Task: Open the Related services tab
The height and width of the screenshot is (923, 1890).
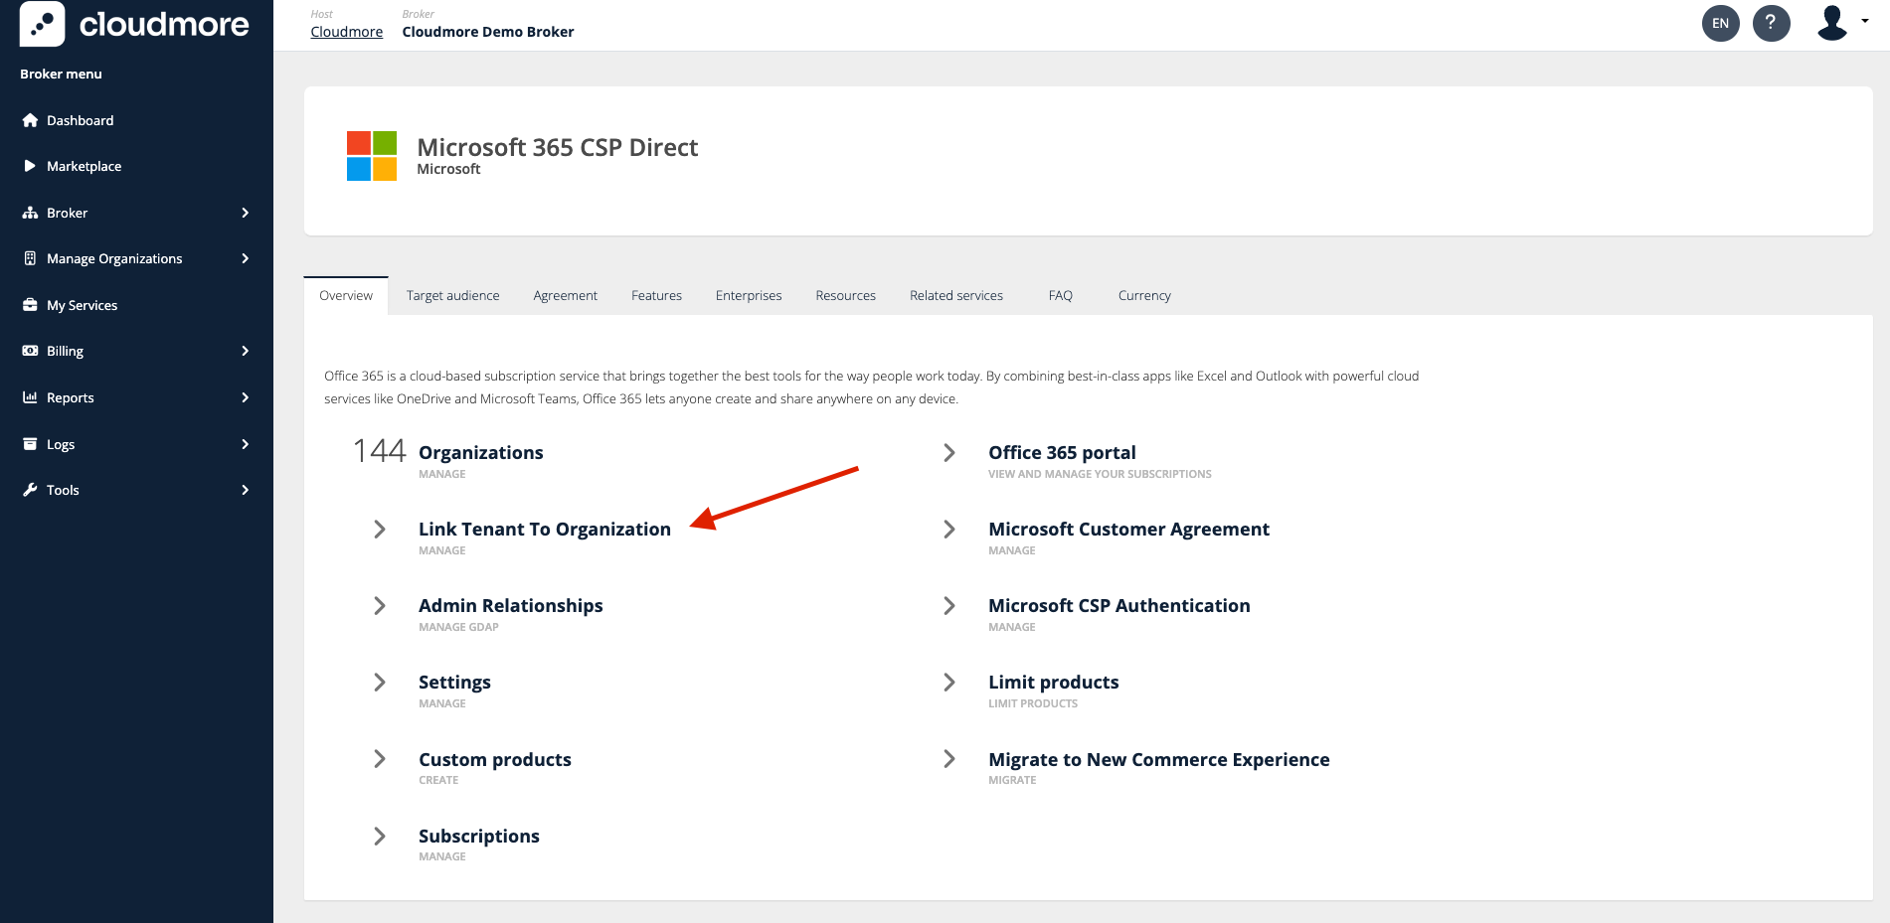Action: click(x=955, y=295)
